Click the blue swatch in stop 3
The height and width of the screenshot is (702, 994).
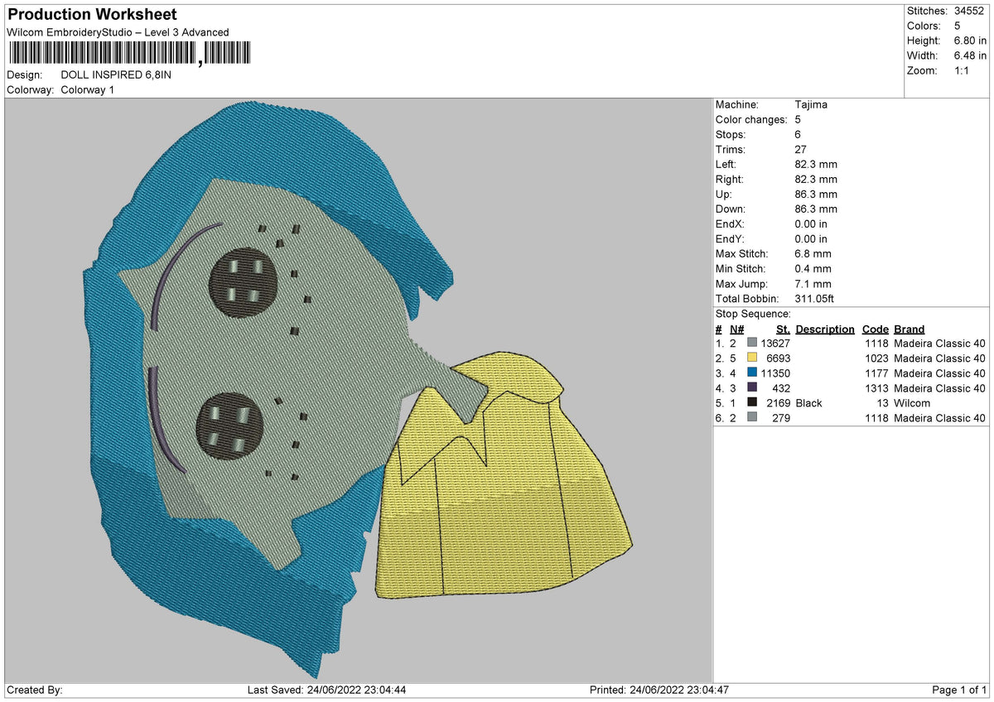tap(752, 373)
